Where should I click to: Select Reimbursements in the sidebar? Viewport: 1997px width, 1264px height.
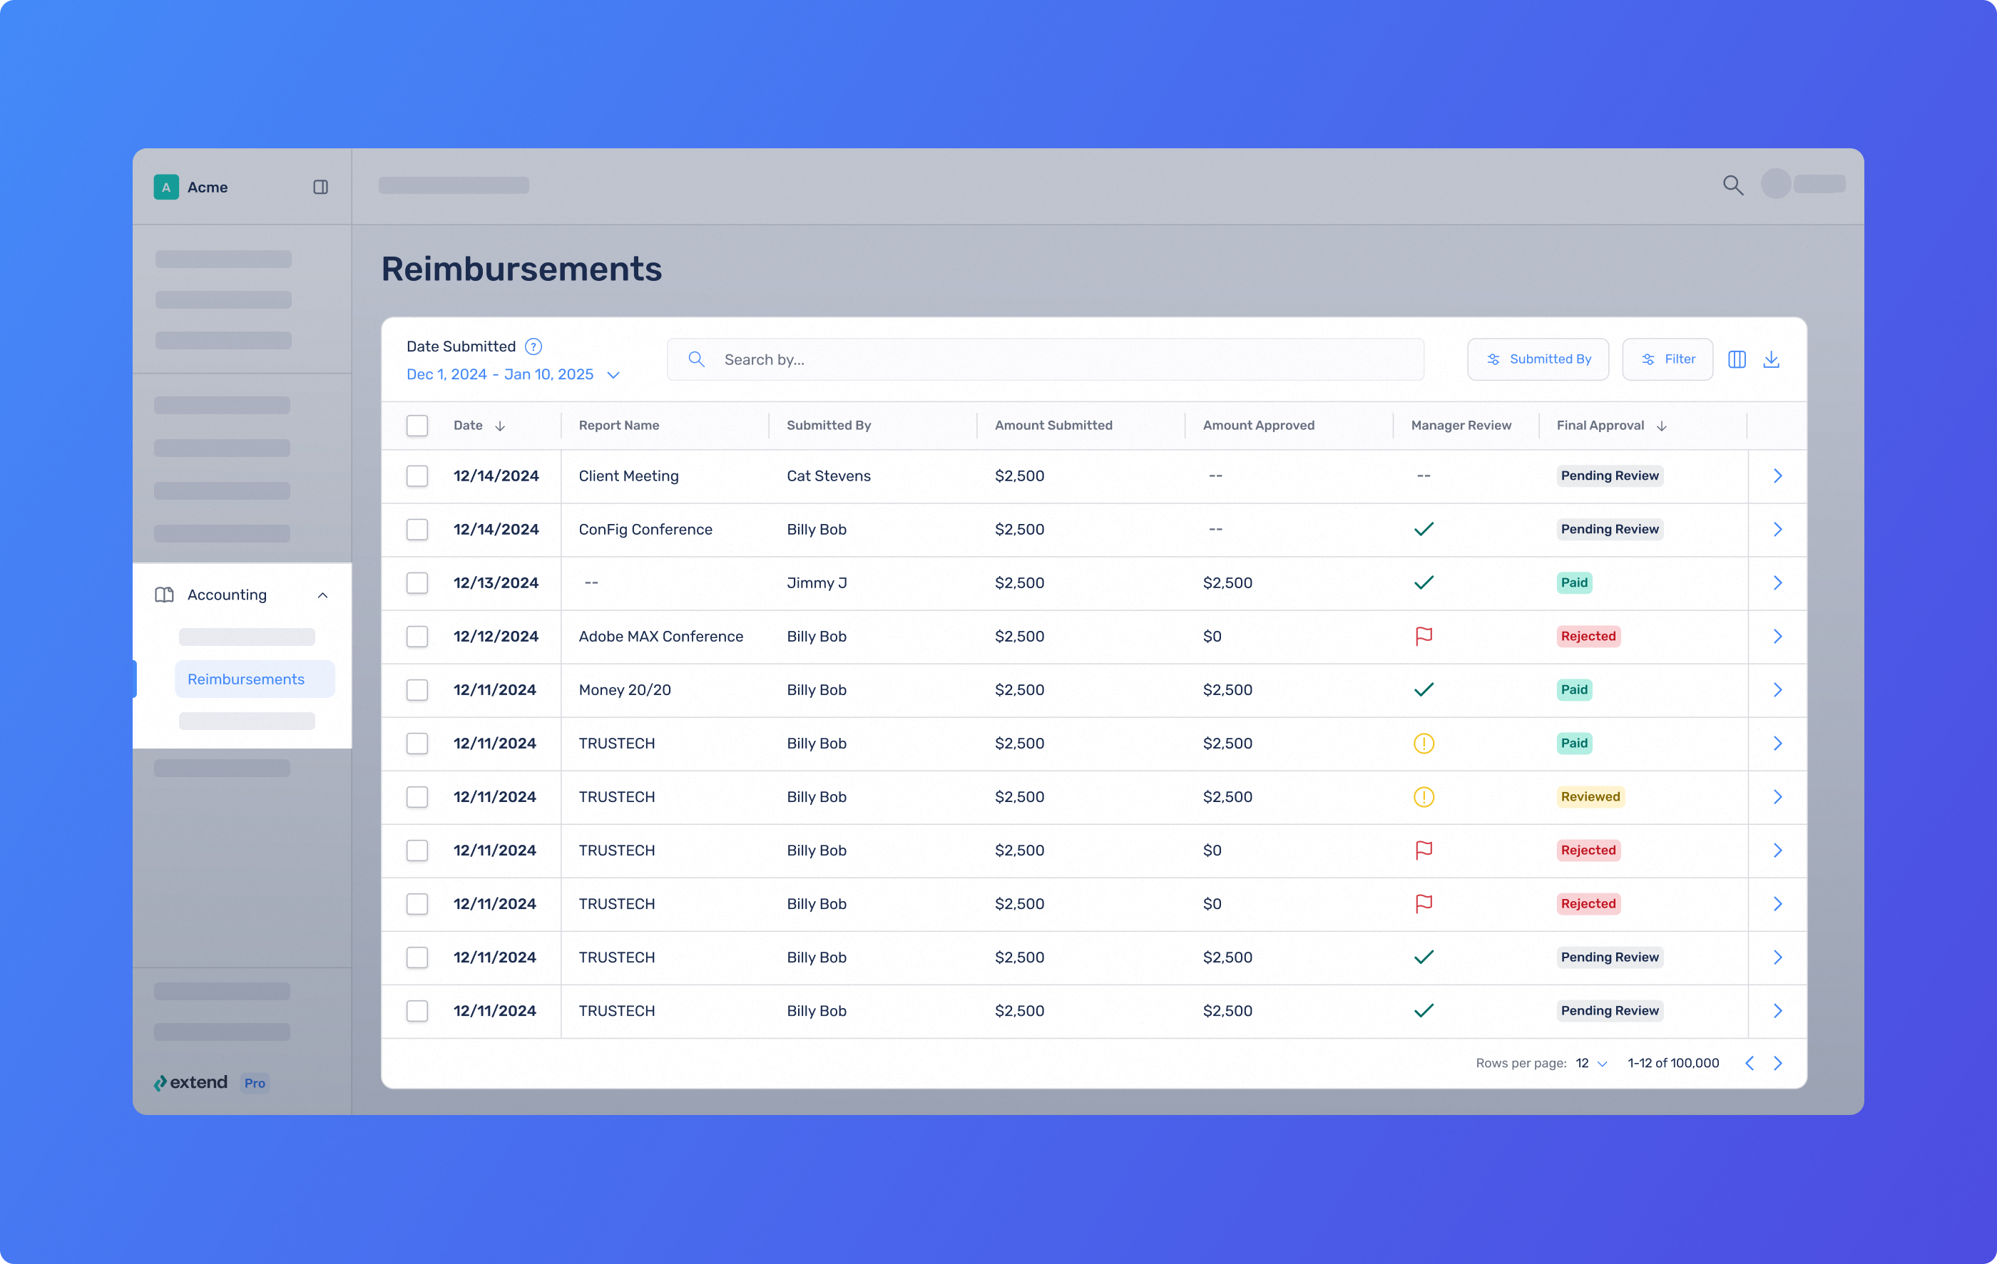246,679
